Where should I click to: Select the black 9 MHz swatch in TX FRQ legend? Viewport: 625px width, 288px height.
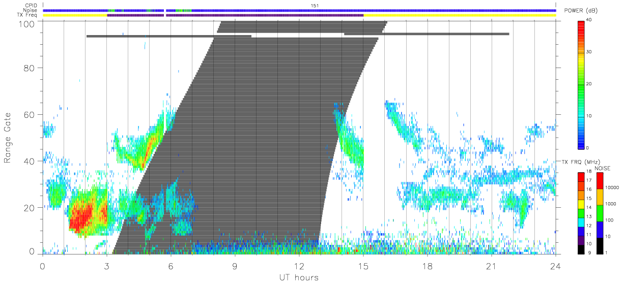582,249
